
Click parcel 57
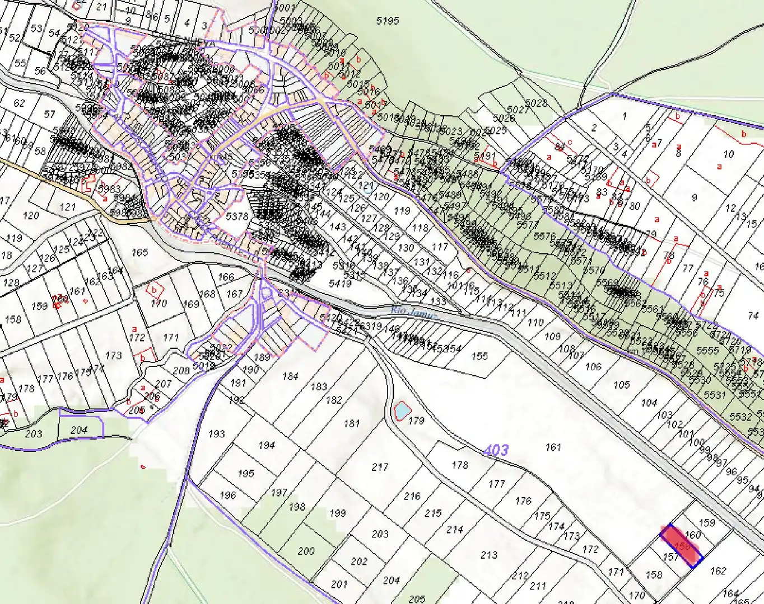pyautogui.click(x=50, y=114)
